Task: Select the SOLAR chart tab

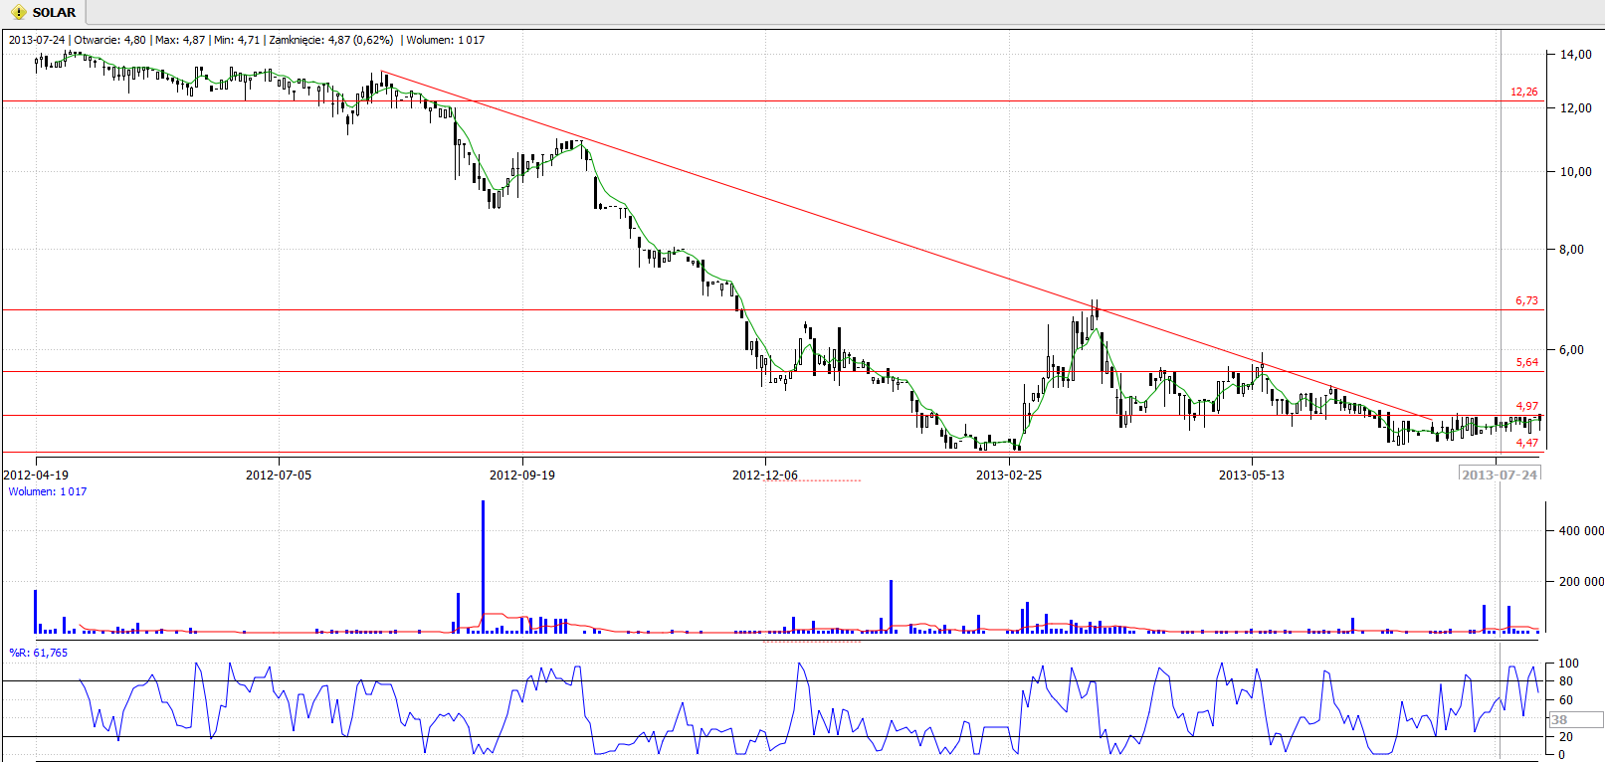Action: (x=43, y=12)
